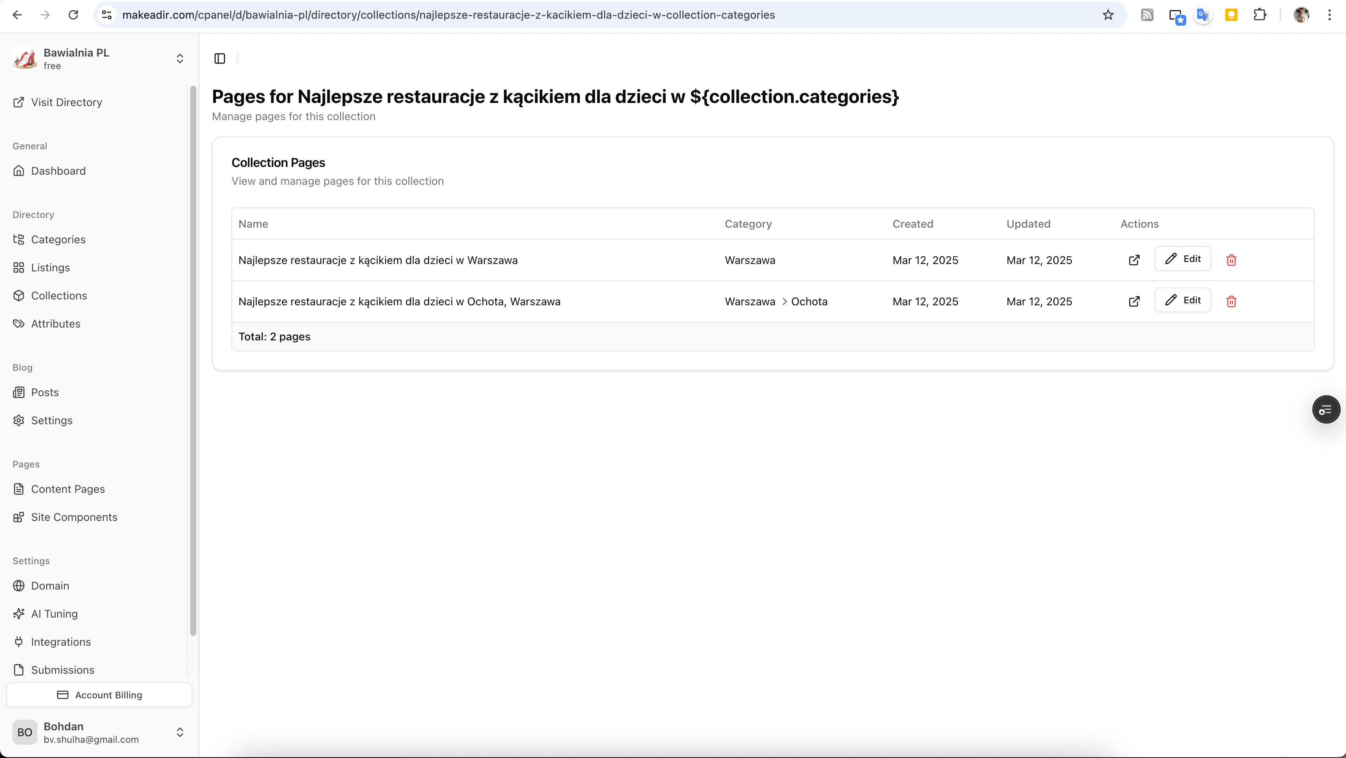Toggle the sidebar panel icon

pos(219,58)
